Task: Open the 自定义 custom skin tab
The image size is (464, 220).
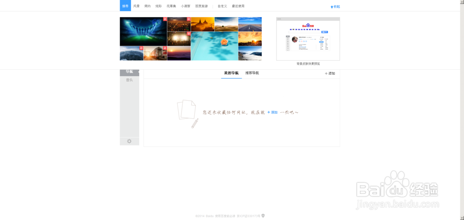Action: click(x=222, y=6)
